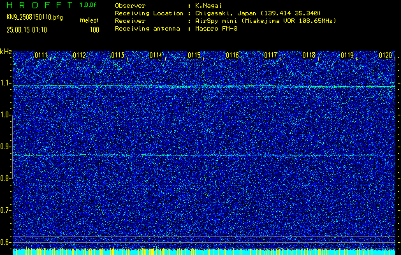
Task: Click time marker 0120
Action: pyautogui.click(x=386, y=55)
